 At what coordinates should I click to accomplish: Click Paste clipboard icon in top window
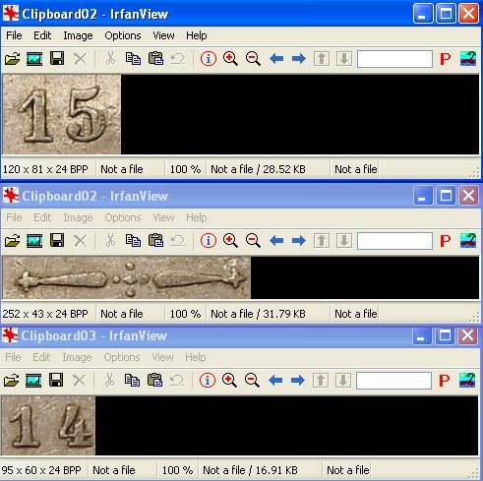point(155,59)
